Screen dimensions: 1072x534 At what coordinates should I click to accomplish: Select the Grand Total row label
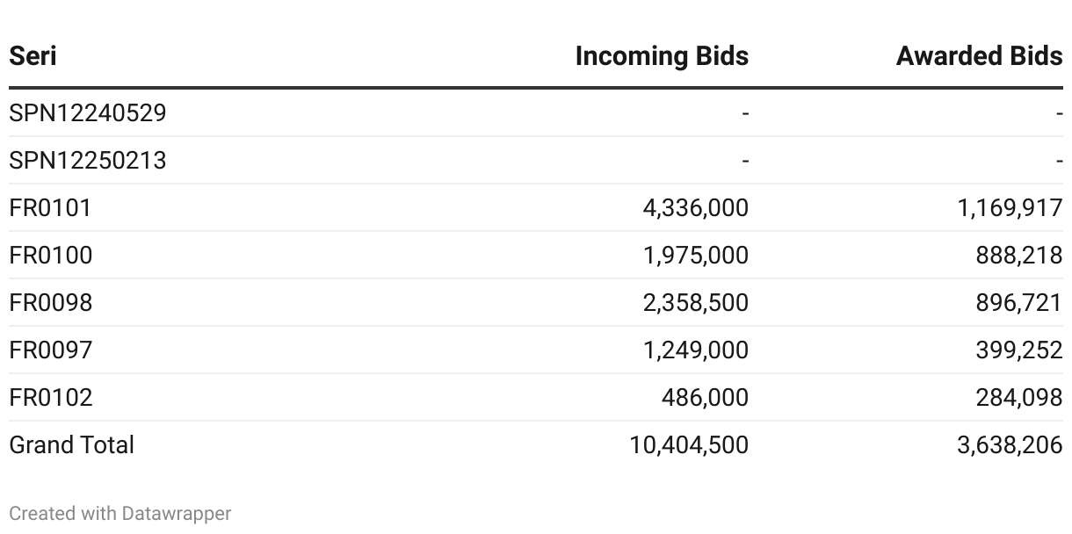pos(72,445)
